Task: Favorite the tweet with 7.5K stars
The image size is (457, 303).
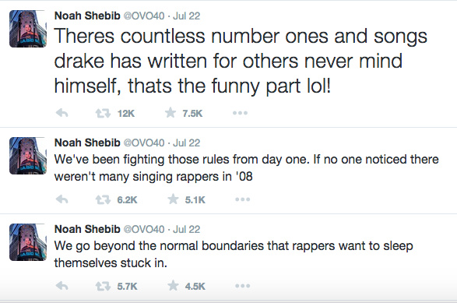Action: [x=170, y=113]
